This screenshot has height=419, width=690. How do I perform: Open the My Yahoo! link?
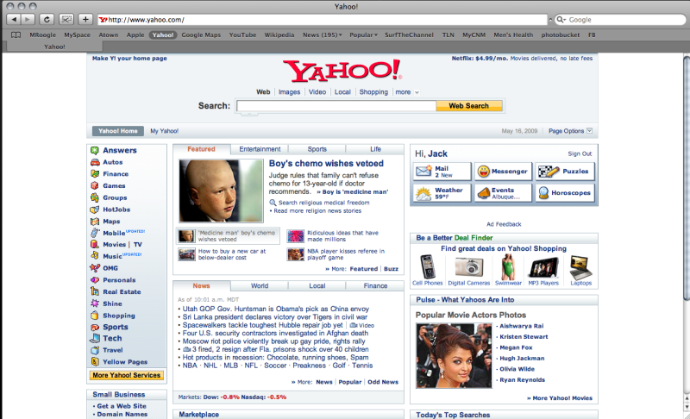click(x=164, y=131)
